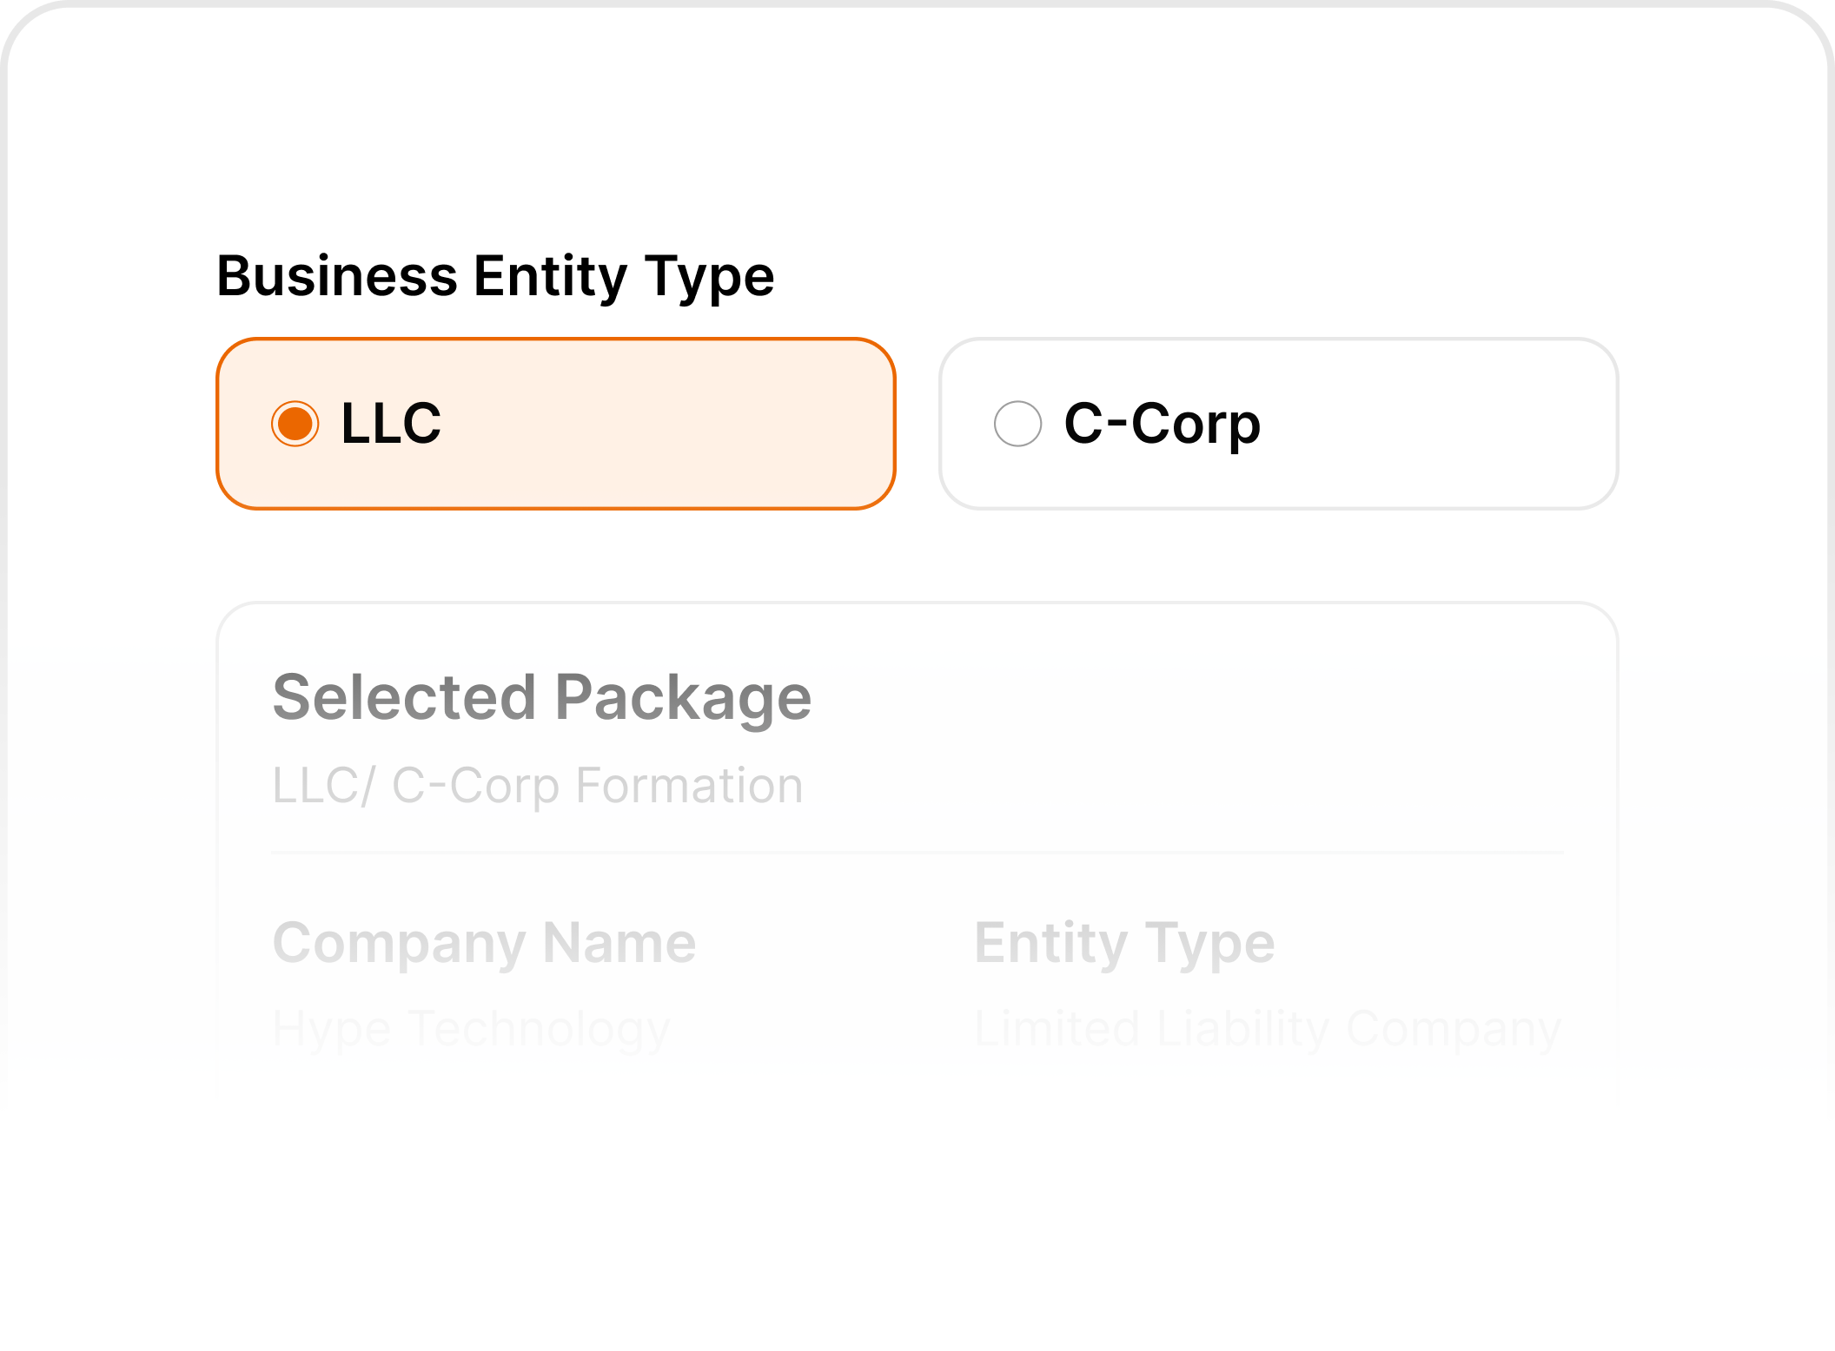Click the empty C-Corp radio circle
This screenshot has height=1351, width=1835.
click(1019, 424)
